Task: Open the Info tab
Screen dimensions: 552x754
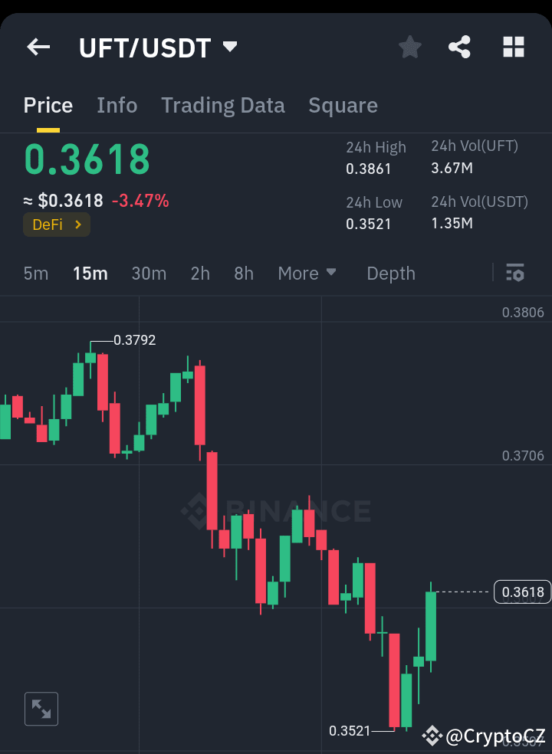Action: click(117, 105)
